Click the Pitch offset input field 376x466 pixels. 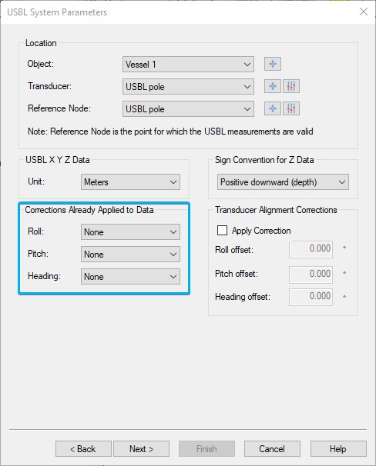pos(311,274)
